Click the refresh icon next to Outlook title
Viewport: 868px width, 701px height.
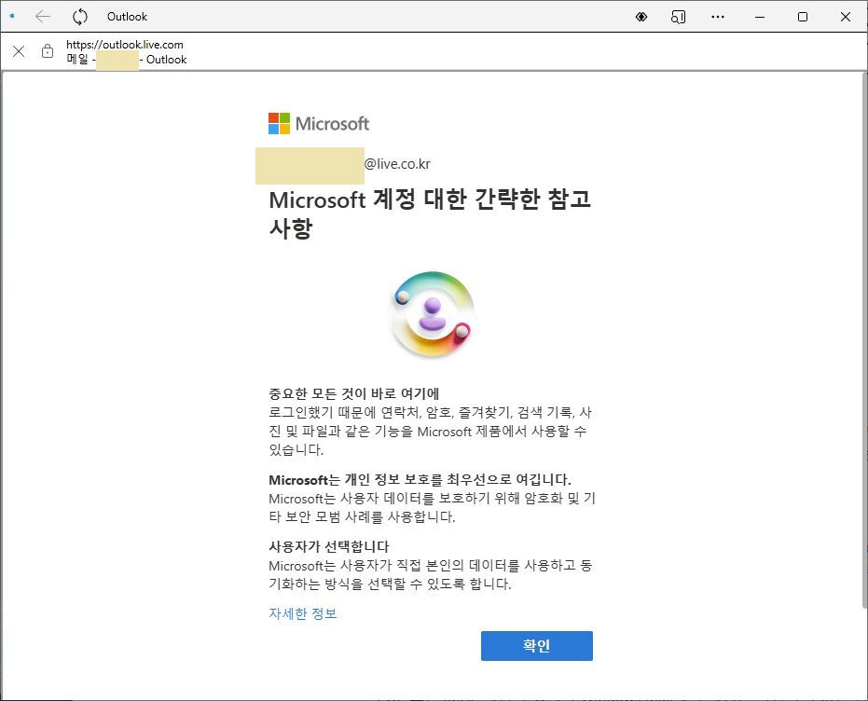pyautogui.click(x=80, y=17)
